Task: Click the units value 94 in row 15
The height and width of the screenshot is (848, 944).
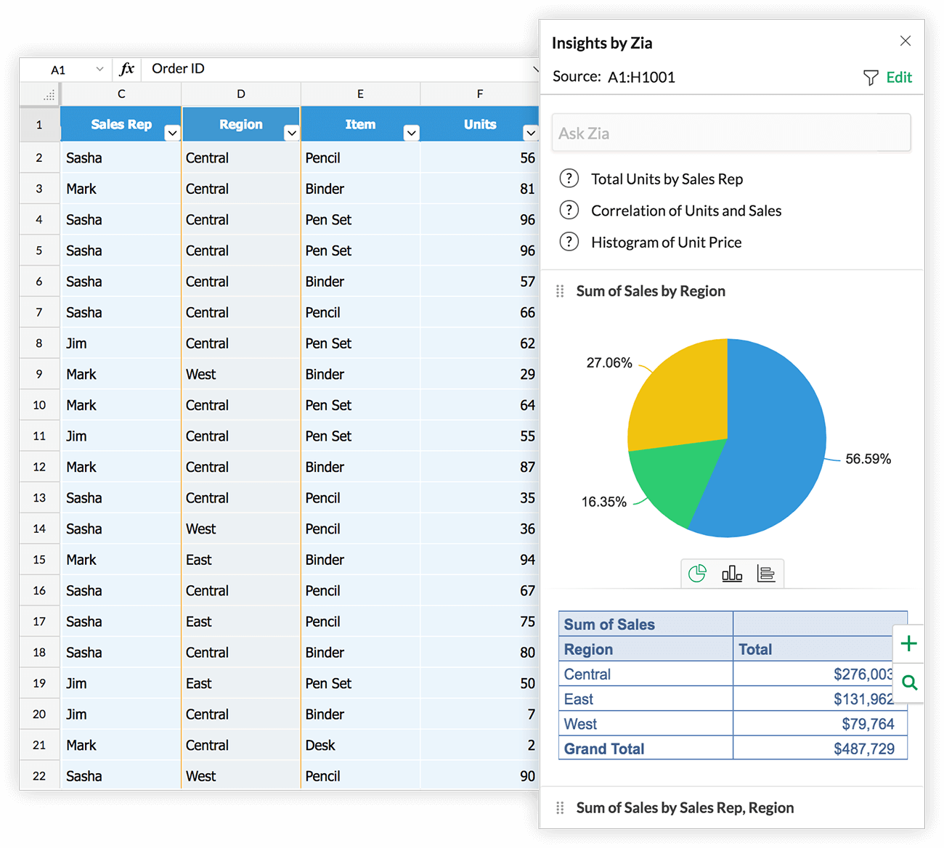Action: [x=480, y=560]
